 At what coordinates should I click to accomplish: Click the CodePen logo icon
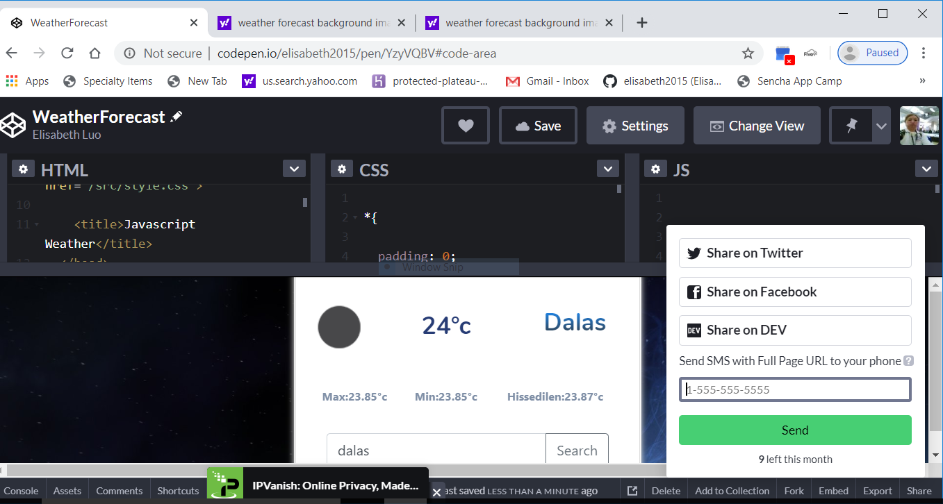13,125
